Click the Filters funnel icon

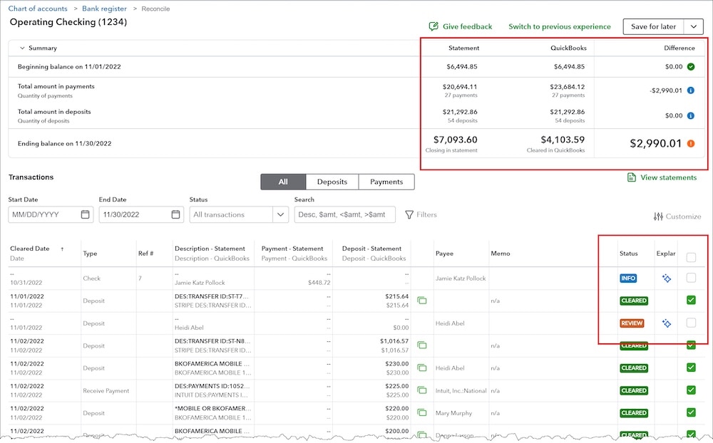coord(409,214)
